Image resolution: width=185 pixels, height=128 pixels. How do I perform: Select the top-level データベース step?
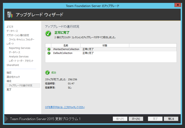coord(12,31)
